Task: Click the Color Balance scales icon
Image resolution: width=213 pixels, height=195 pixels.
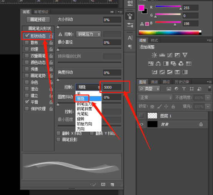Action: click(x=158, y=63)
